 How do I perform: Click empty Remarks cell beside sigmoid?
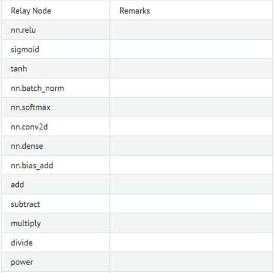click(191, 49)
